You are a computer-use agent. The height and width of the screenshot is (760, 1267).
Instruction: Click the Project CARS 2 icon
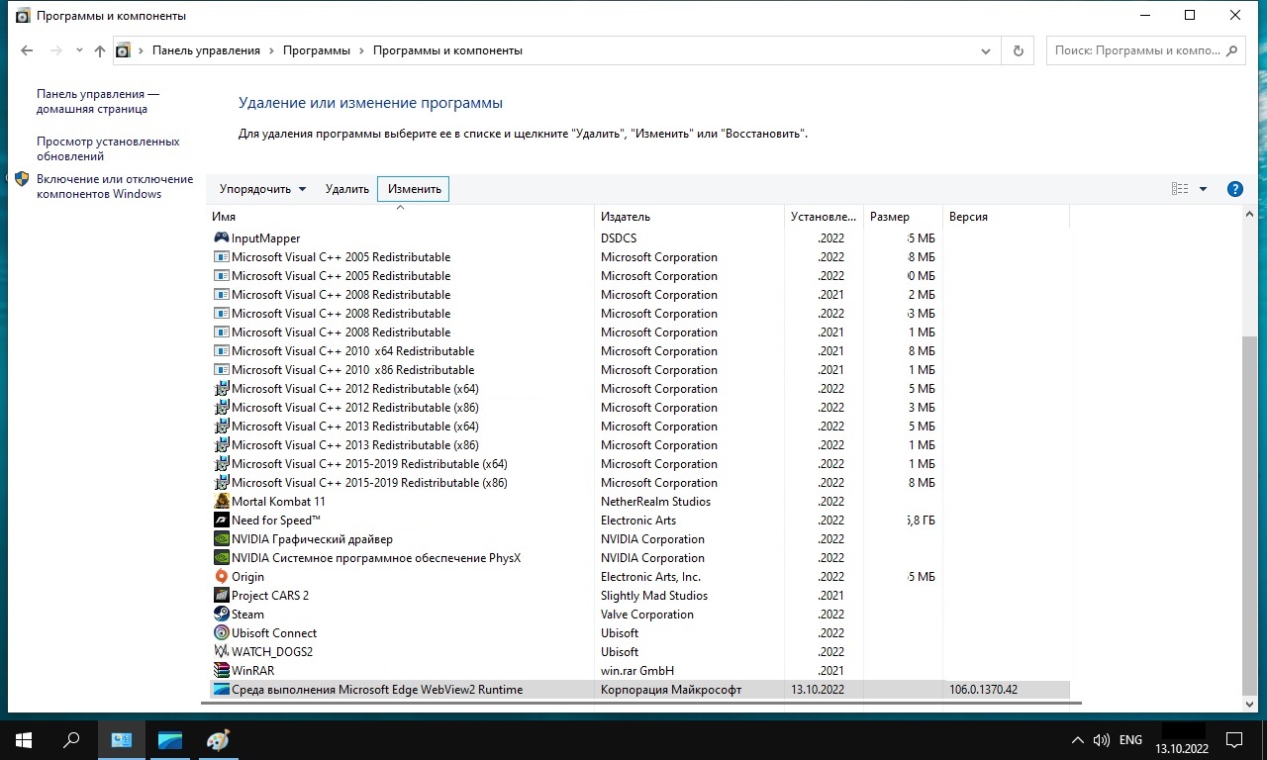coord(222,596)
